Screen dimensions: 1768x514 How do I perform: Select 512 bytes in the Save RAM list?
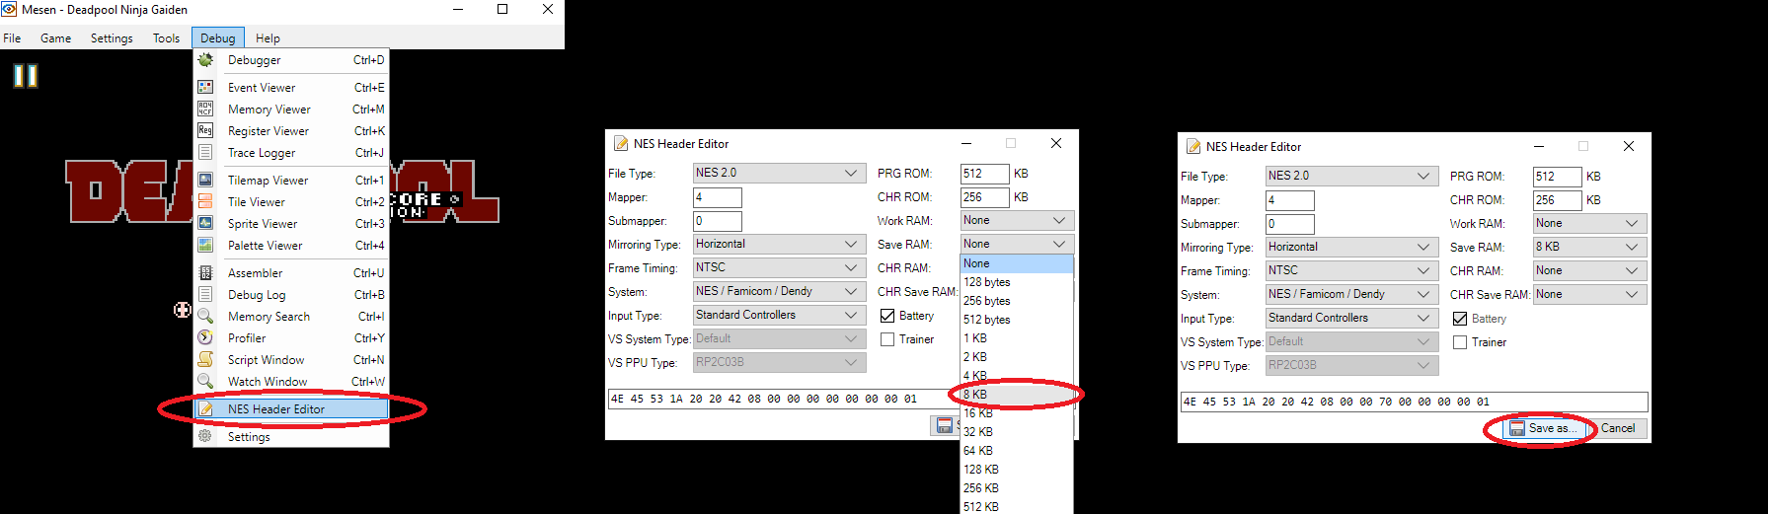(1017, 320)
